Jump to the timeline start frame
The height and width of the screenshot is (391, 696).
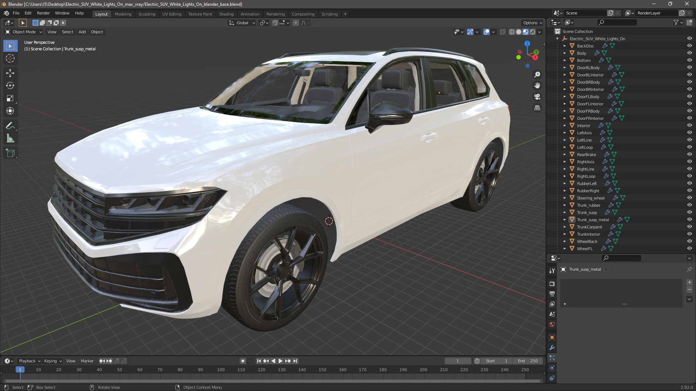click(259, 361)
